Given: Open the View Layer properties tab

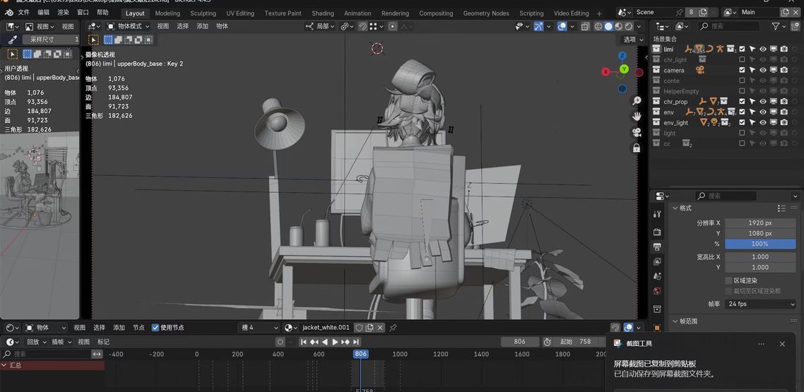Looking at the screenshot, I should 657,261.
